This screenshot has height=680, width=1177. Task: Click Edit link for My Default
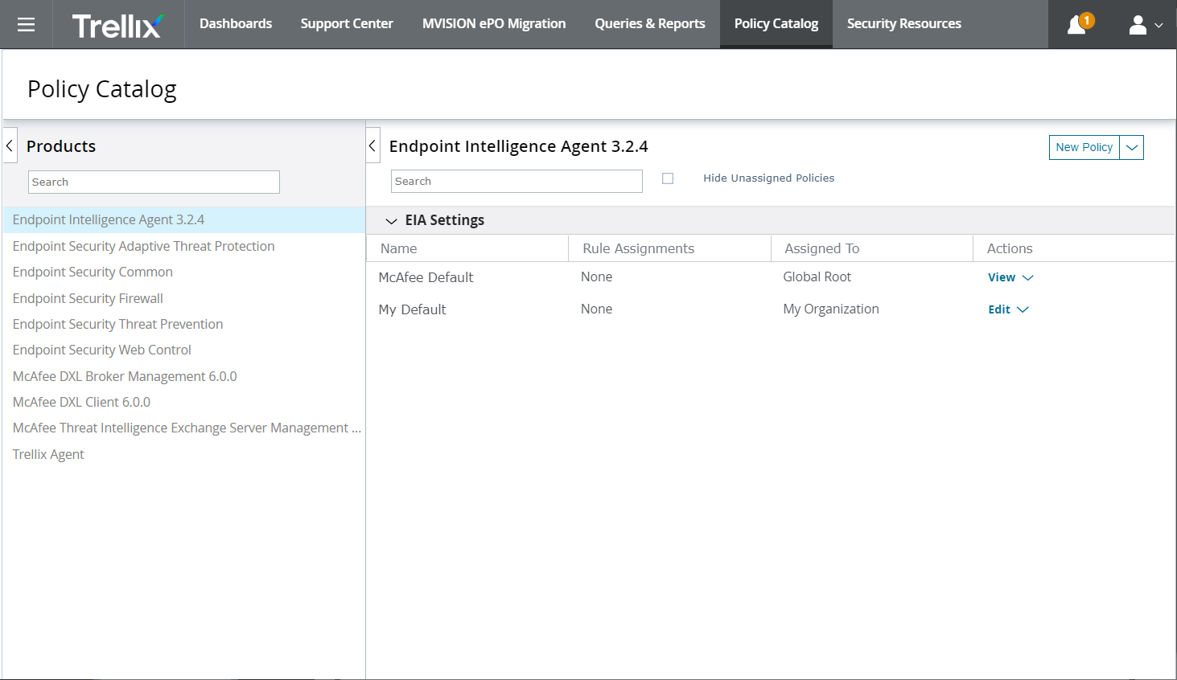pyautogui.click(x=999, y=309)
